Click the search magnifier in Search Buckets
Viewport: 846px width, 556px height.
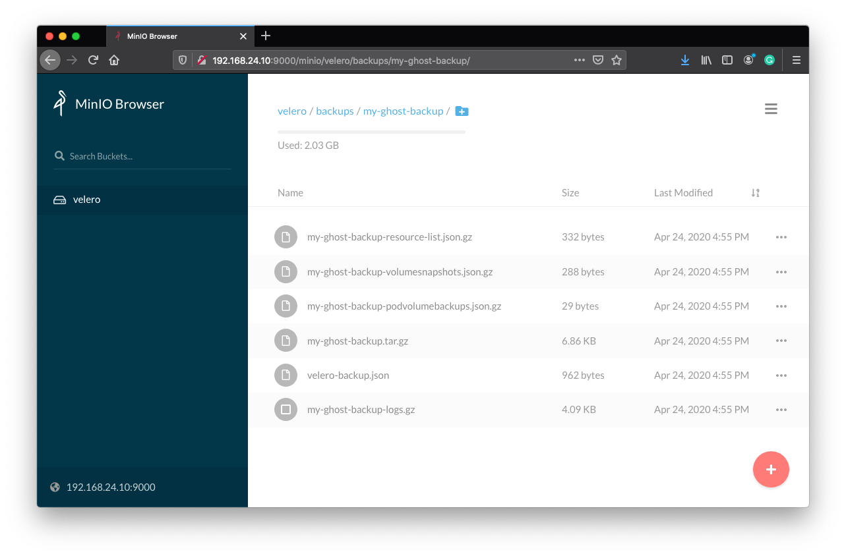click(59, 155)
